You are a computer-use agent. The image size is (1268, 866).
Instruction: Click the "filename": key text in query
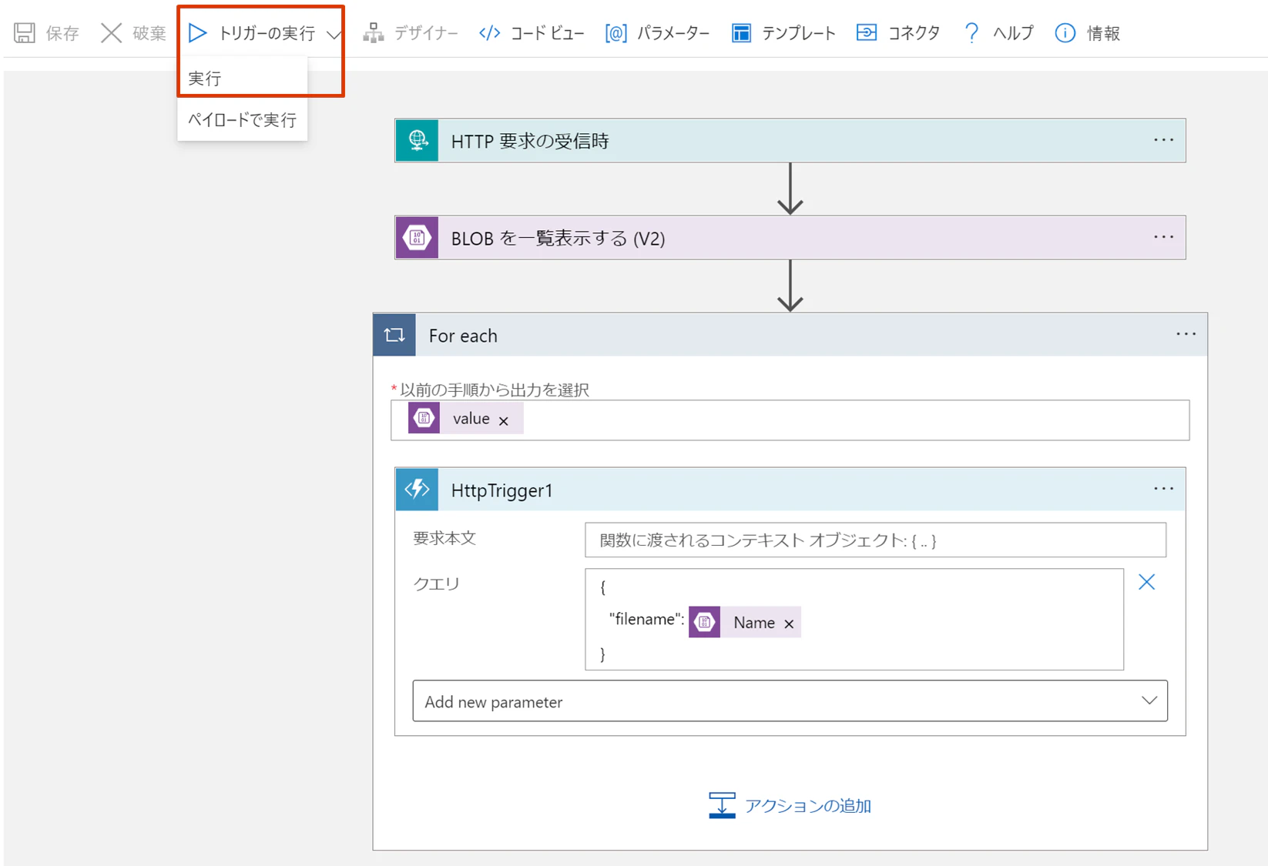pos(646,619)
